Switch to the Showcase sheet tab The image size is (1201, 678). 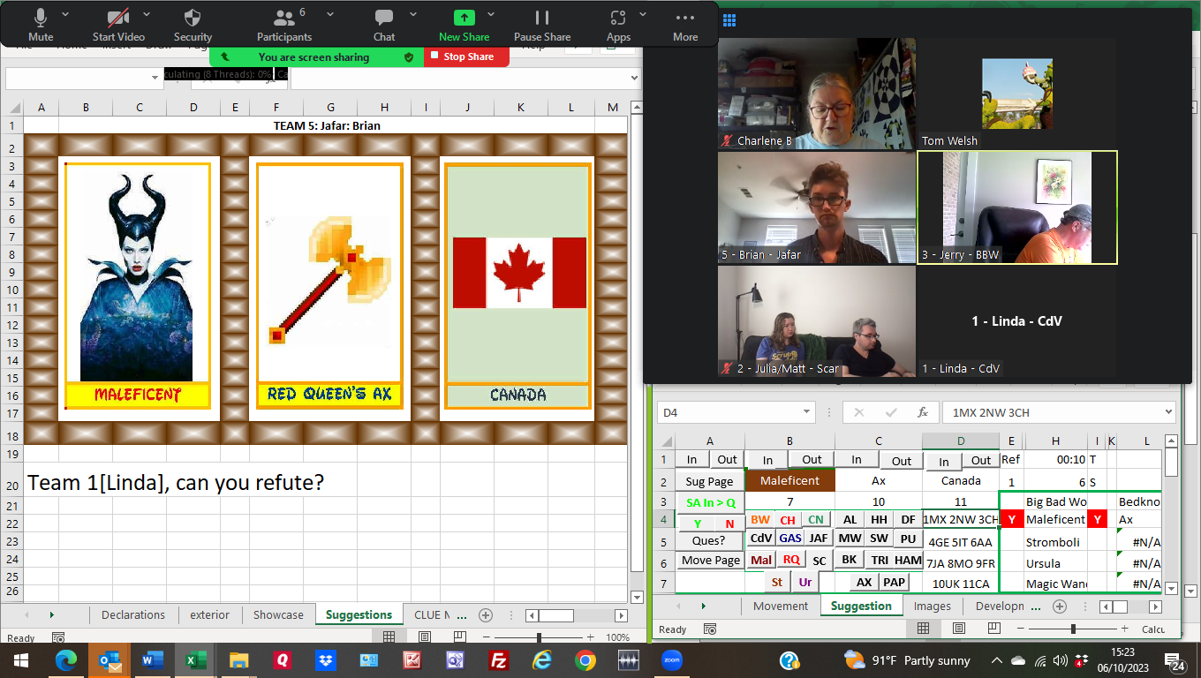278,614
